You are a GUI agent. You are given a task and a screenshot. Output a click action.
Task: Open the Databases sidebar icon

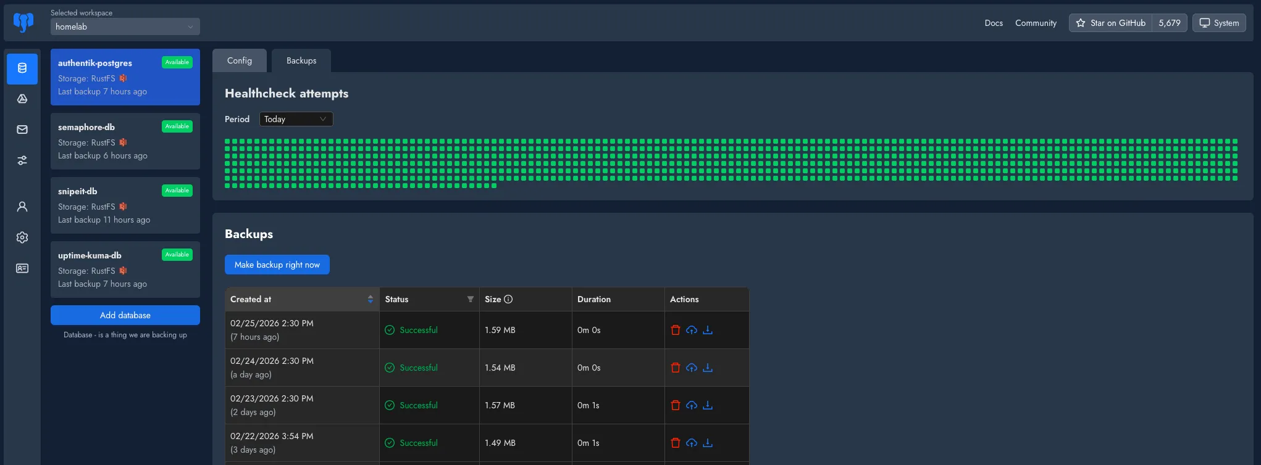(22, 68)
